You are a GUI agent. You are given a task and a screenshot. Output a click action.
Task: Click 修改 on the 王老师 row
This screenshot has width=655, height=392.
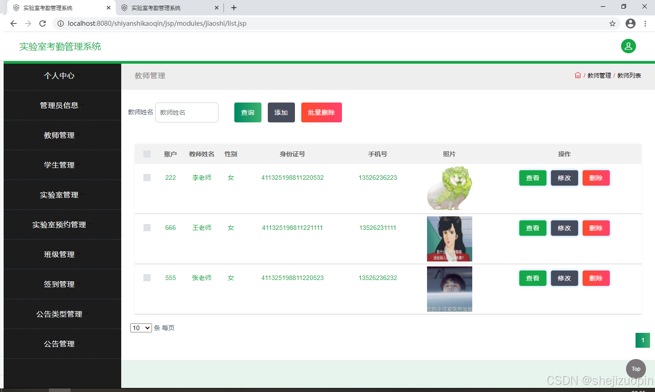tap(564, 228)
